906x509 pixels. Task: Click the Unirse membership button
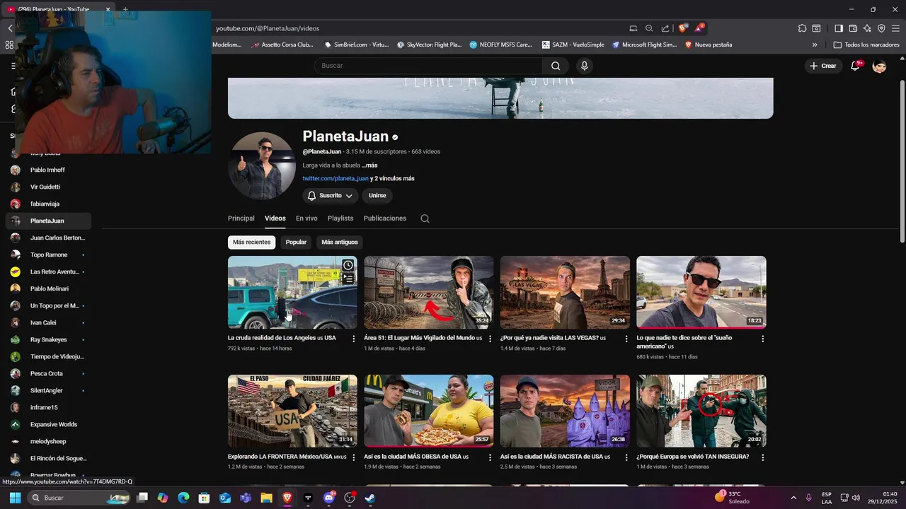click(x=377, y=196)
